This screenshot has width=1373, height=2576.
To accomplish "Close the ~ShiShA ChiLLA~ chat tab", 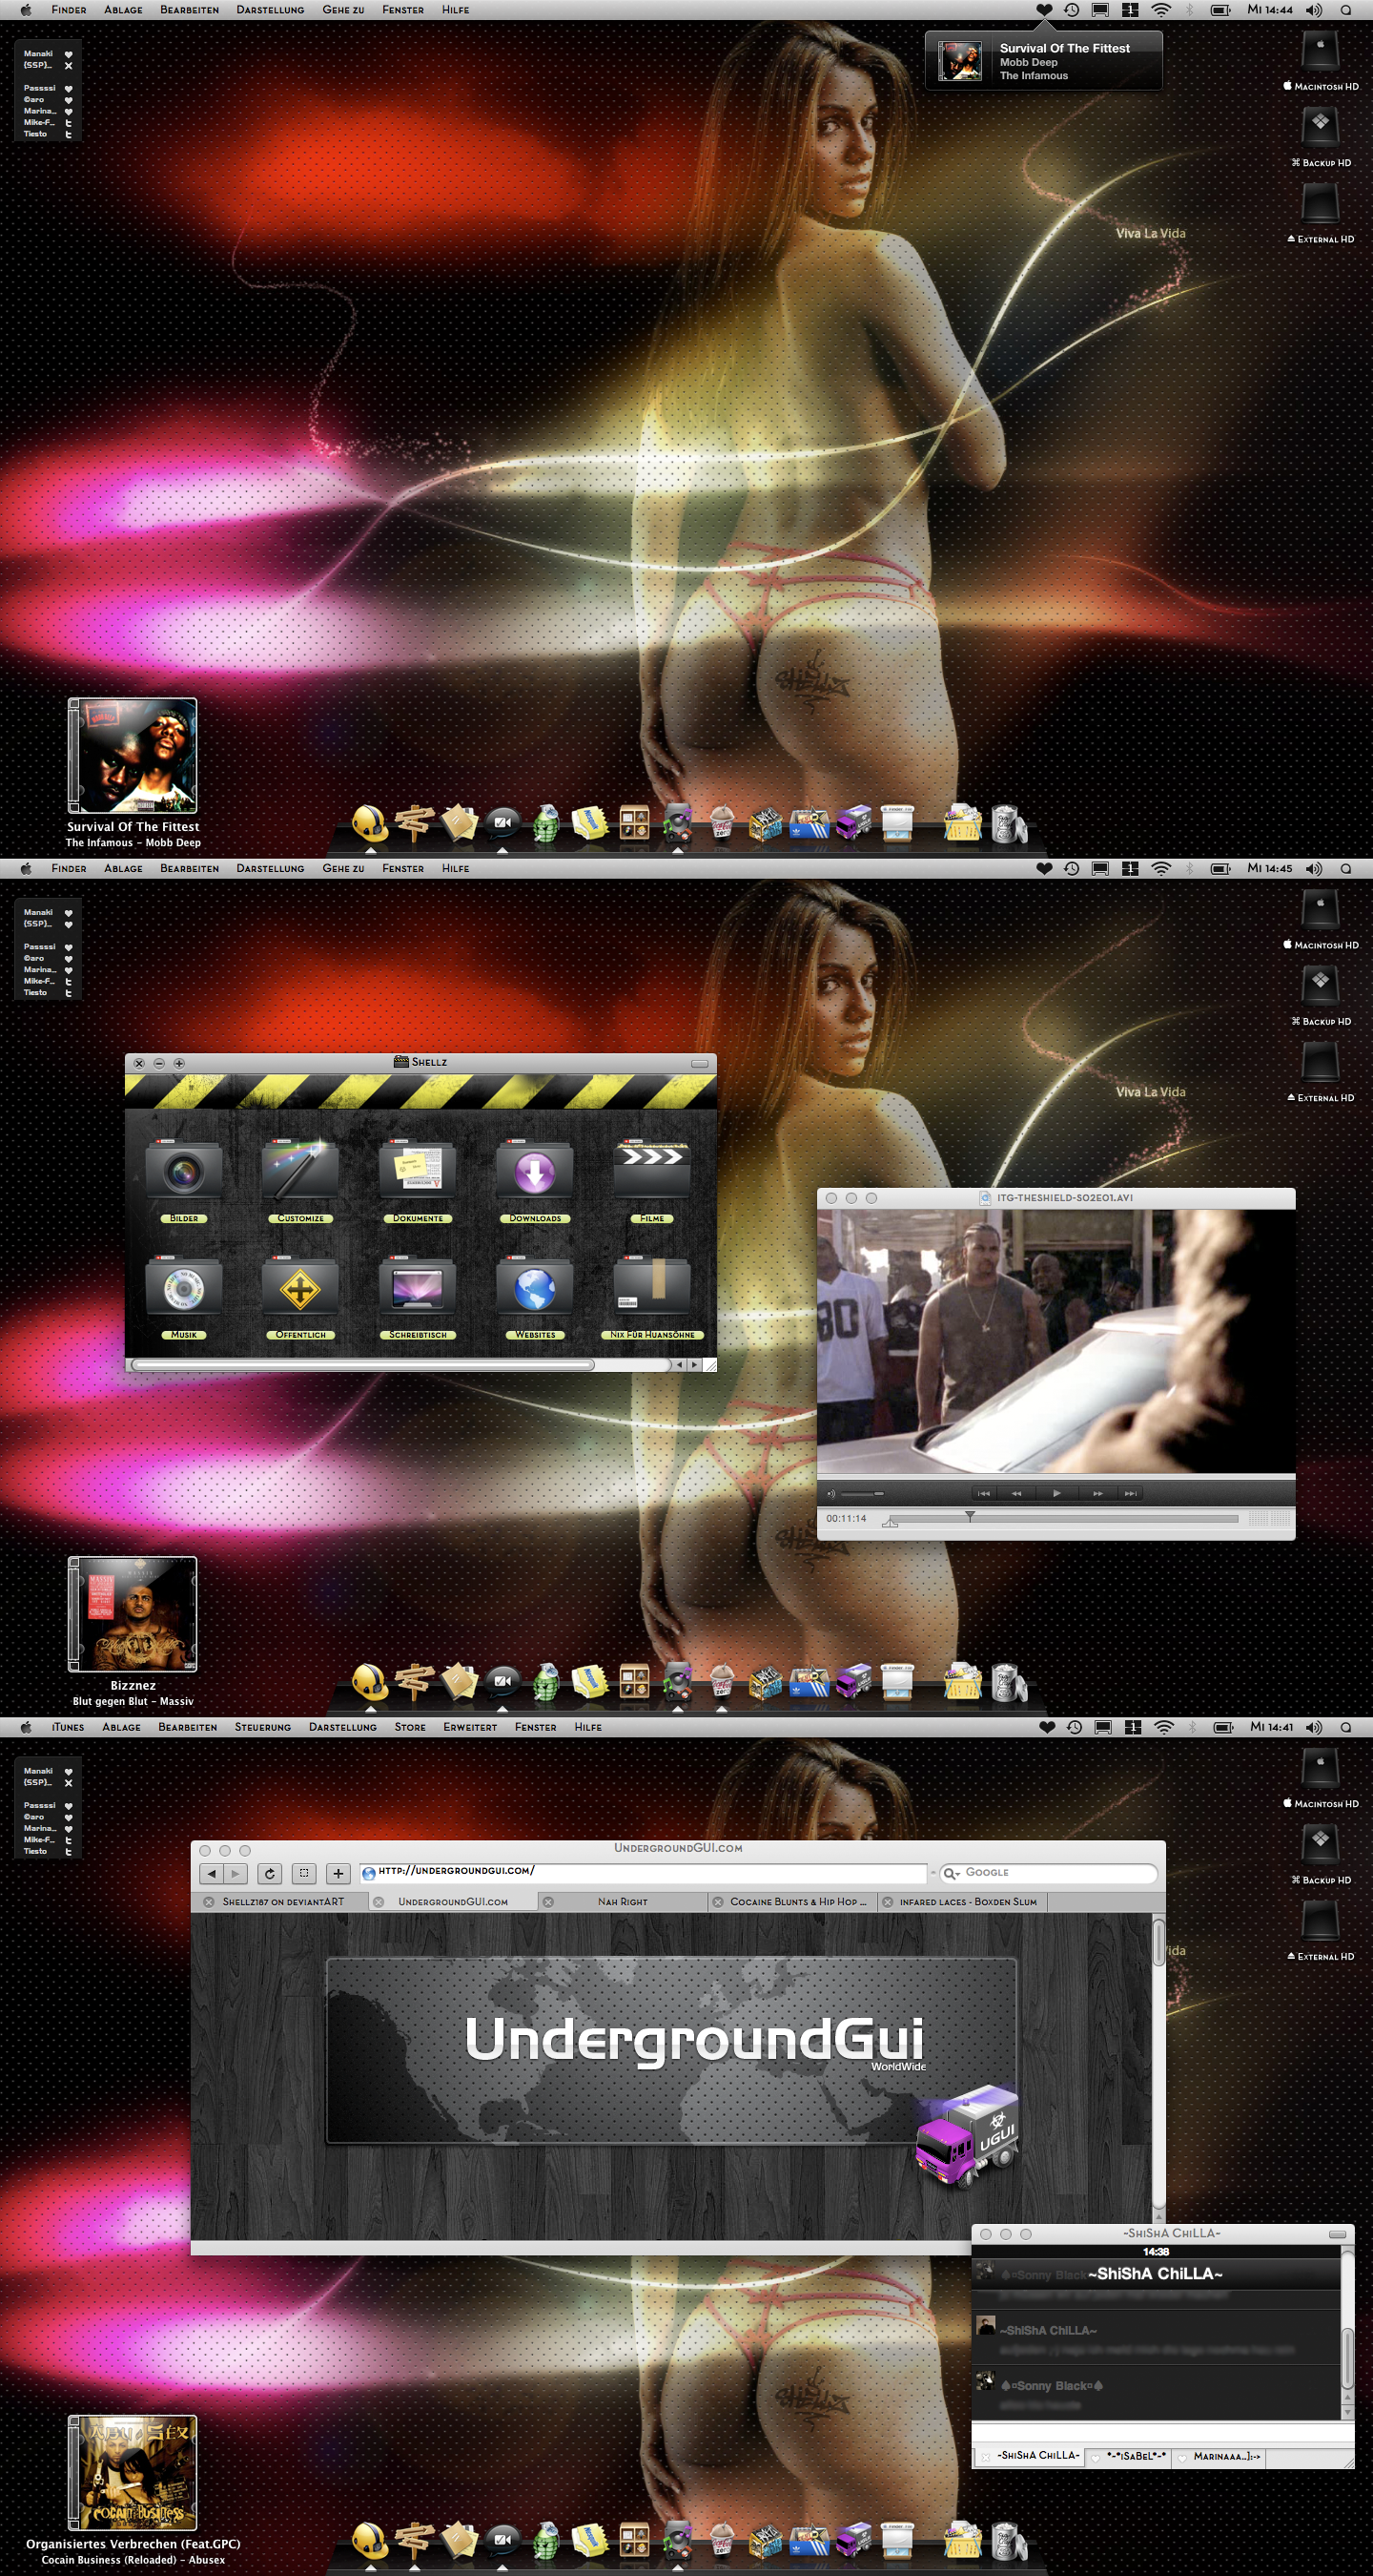I will (985, 2456).
